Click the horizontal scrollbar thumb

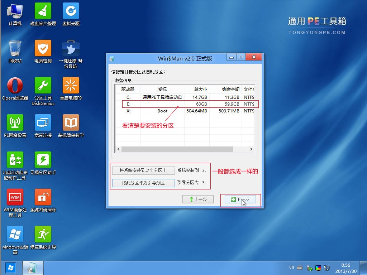tap(177, 149)
